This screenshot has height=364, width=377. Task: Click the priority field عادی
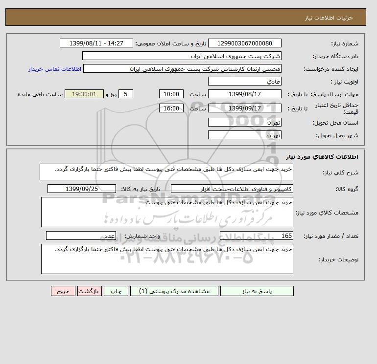[244, 81]
